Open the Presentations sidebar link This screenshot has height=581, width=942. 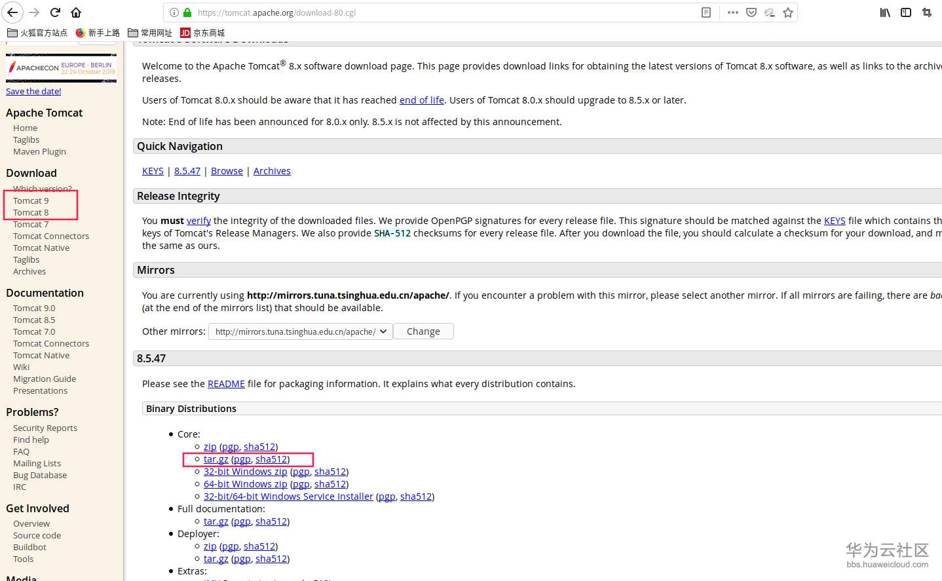tap(40, 391)
